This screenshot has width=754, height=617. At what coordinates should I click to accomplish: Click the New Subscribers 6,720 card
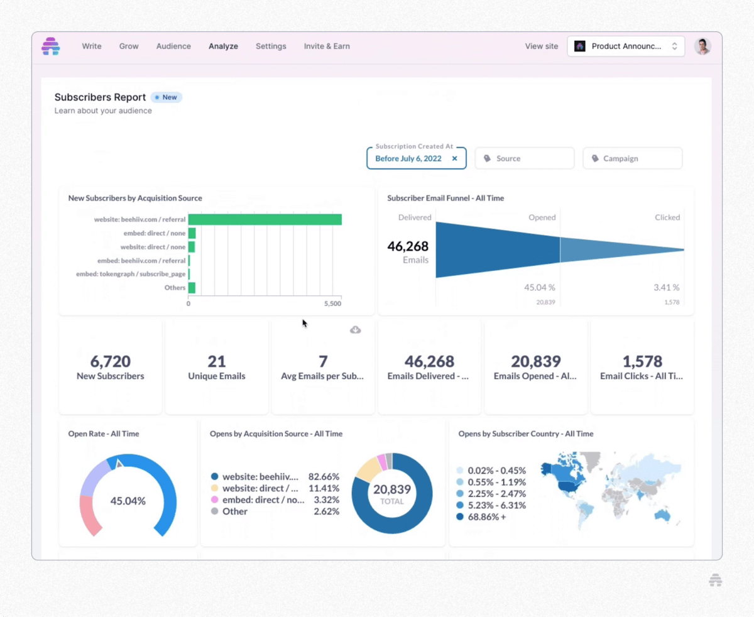click(111, 367)
